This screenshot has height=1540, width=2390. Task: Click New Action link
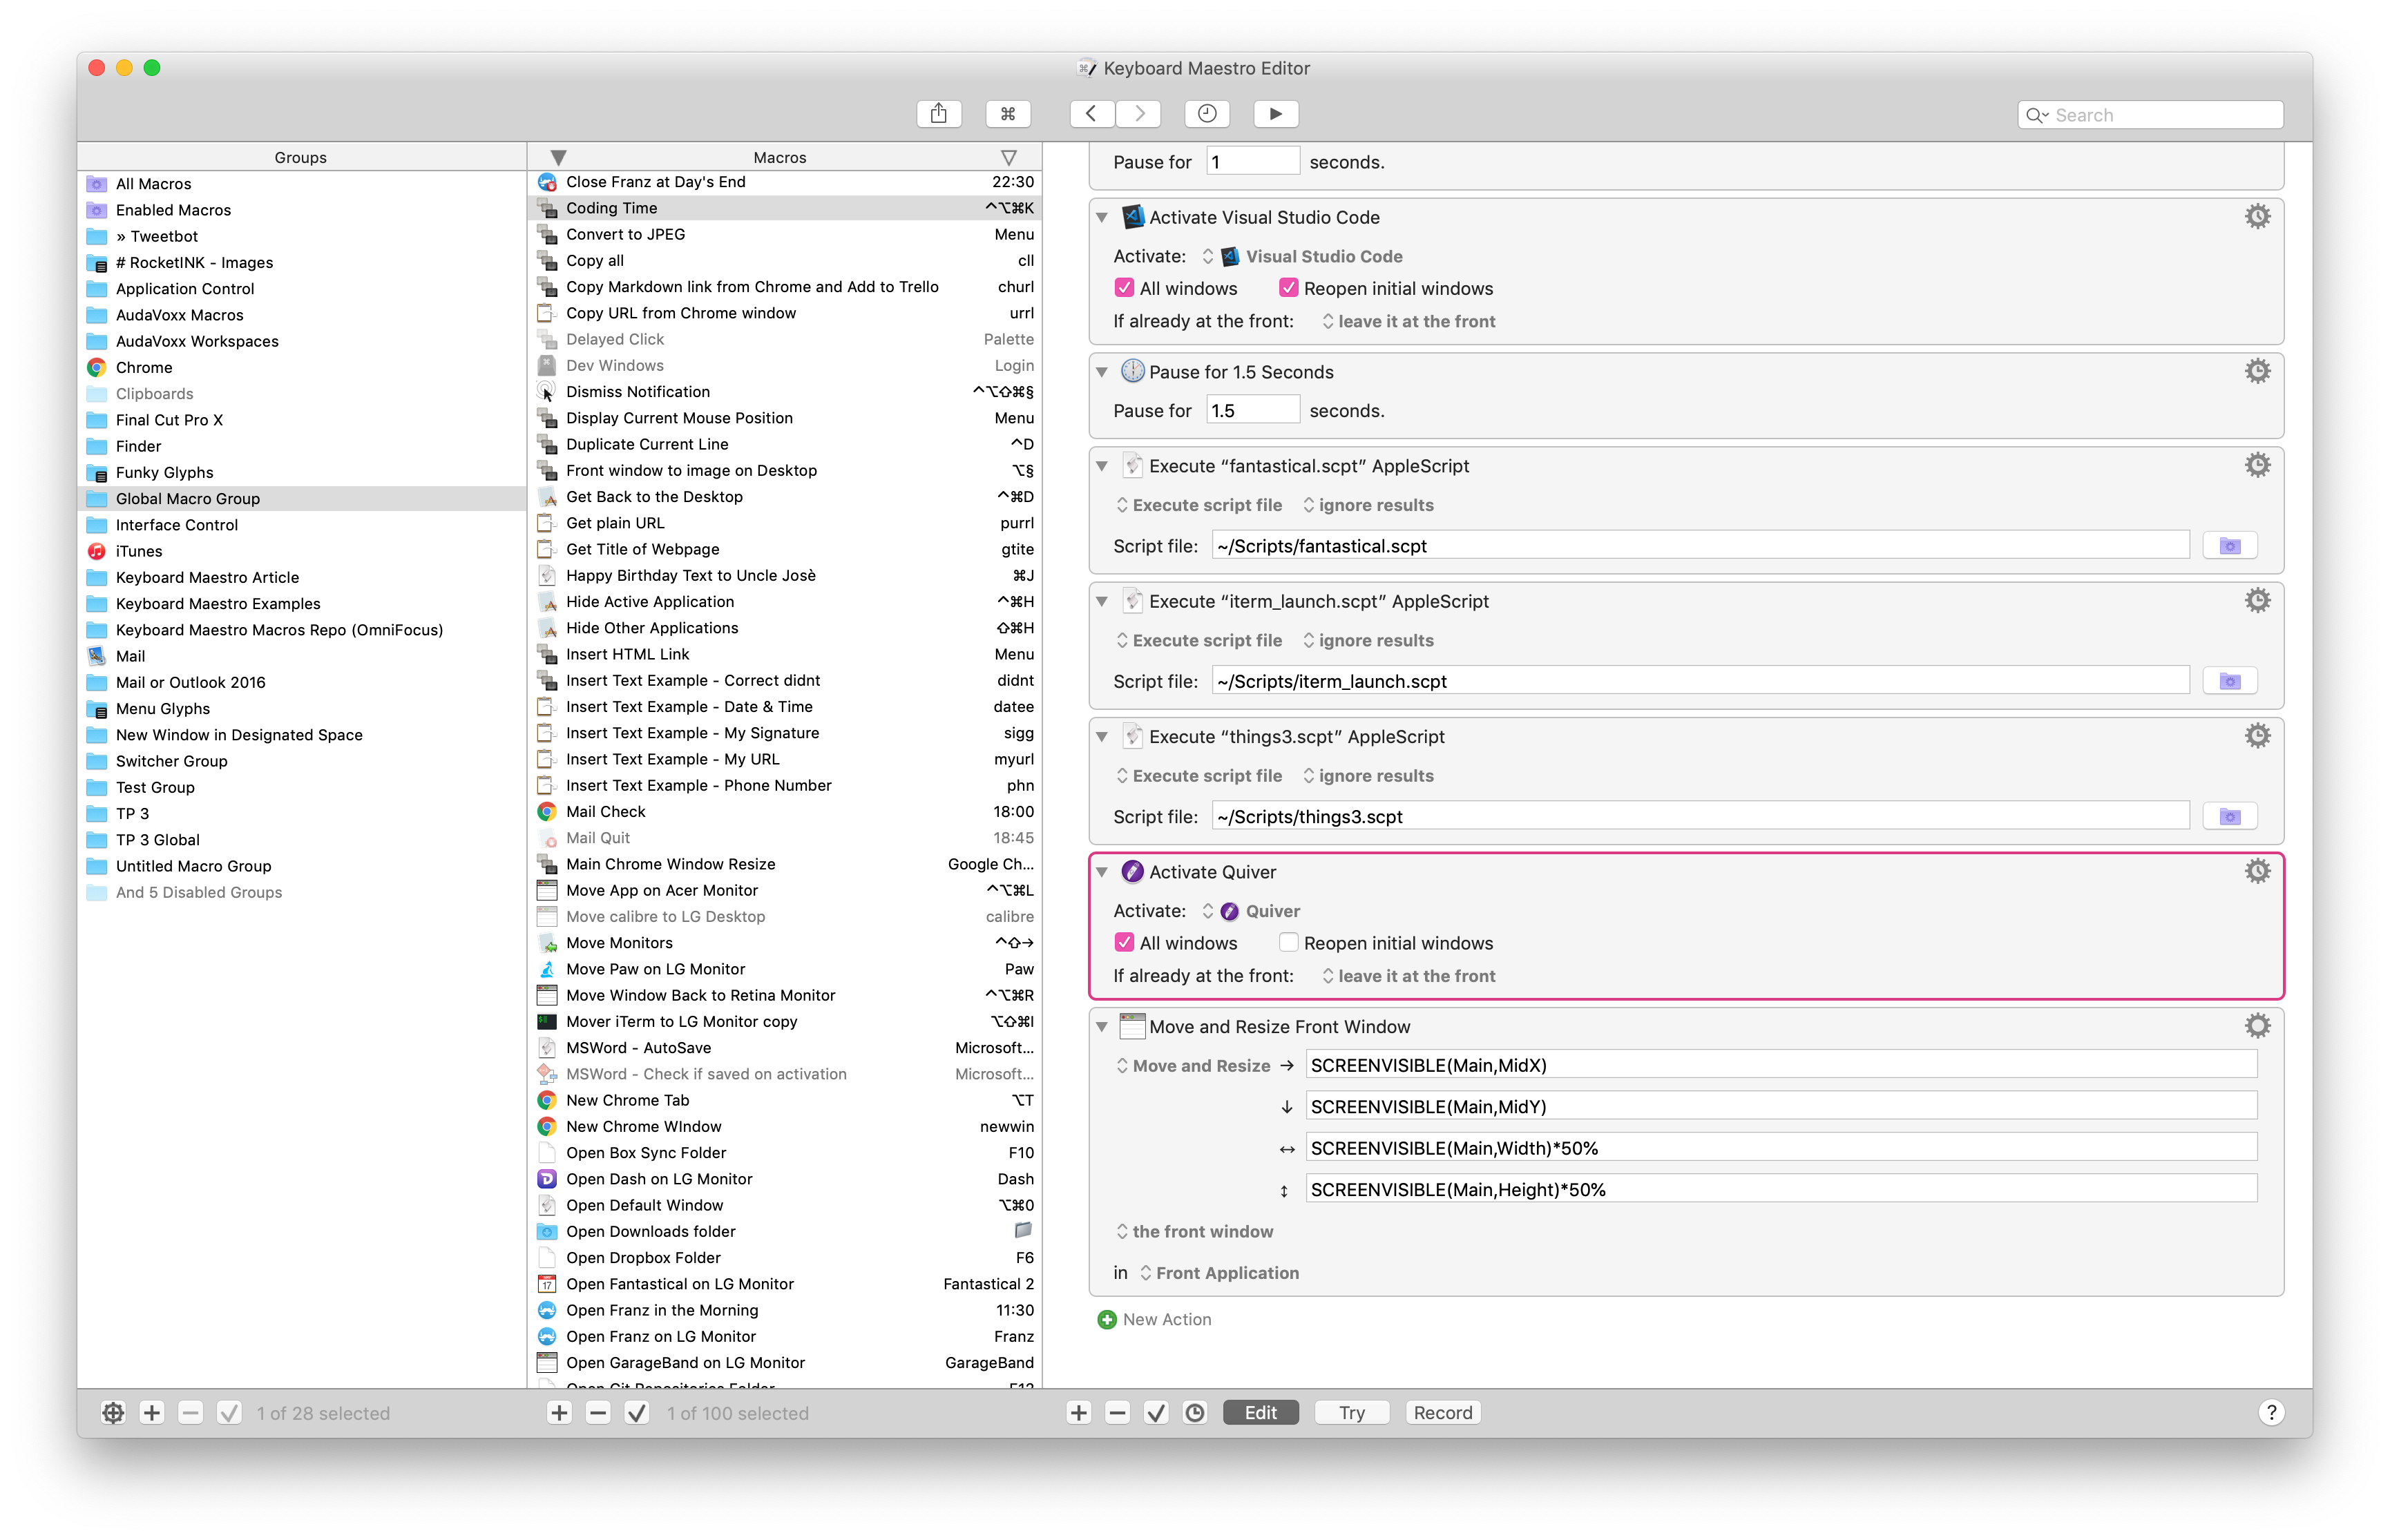pos(1155,1320)
